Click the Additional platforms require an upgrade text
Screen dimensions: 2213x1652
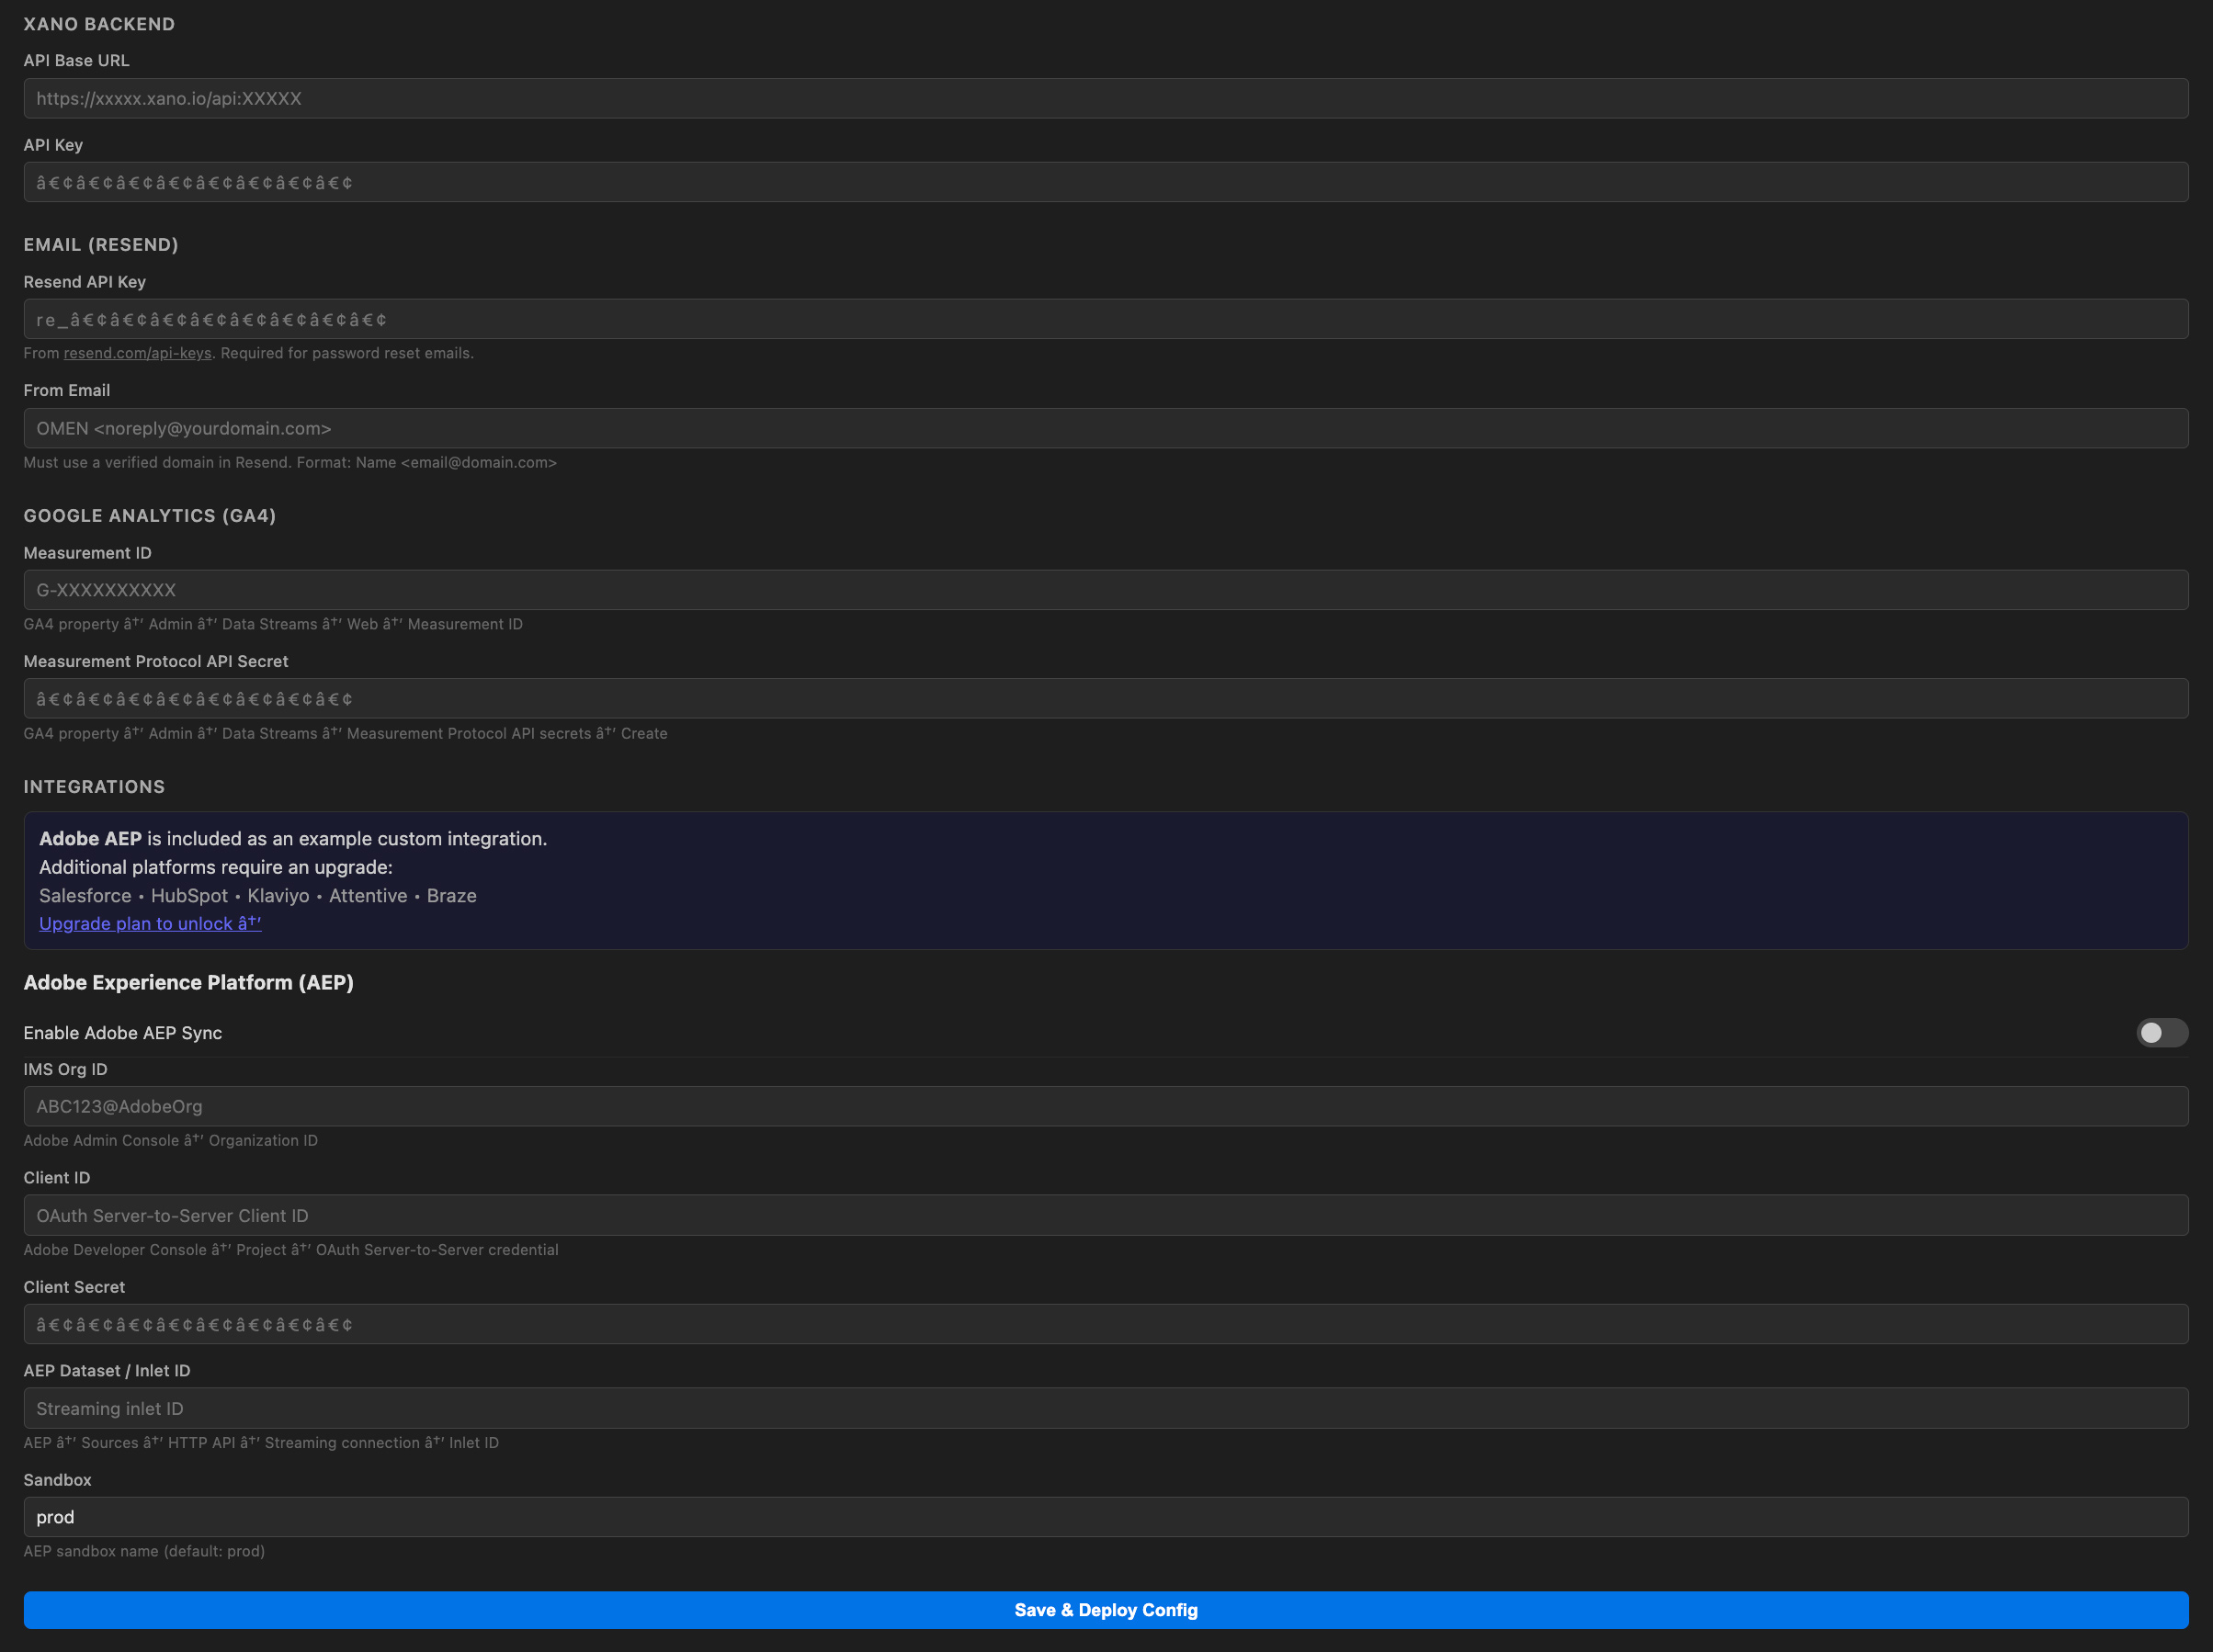pos(216,868)
